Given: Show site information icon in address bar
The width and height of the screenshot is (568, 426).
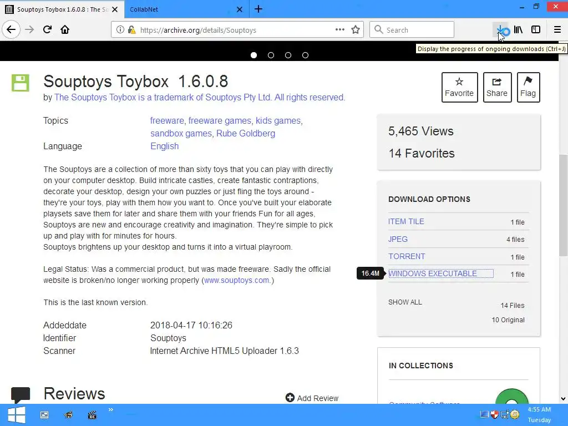Looking at the screenshot, I should pyautogui.click(x=120, y=30).
